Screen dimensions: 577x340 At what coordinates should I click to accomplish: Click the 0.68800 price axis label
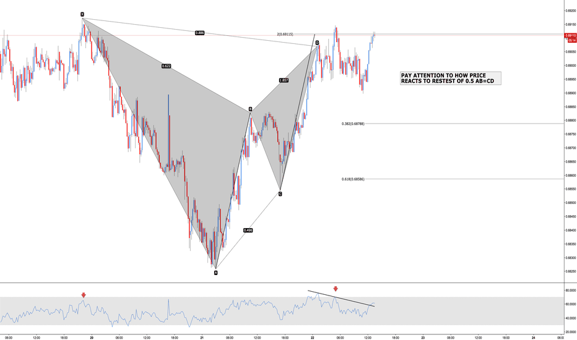pyautogui.click(x=571, y=120)
